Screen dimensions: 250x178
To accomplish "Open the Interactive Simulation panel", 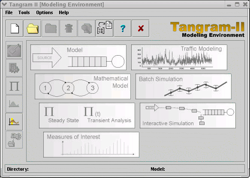I will pos(188,116).
